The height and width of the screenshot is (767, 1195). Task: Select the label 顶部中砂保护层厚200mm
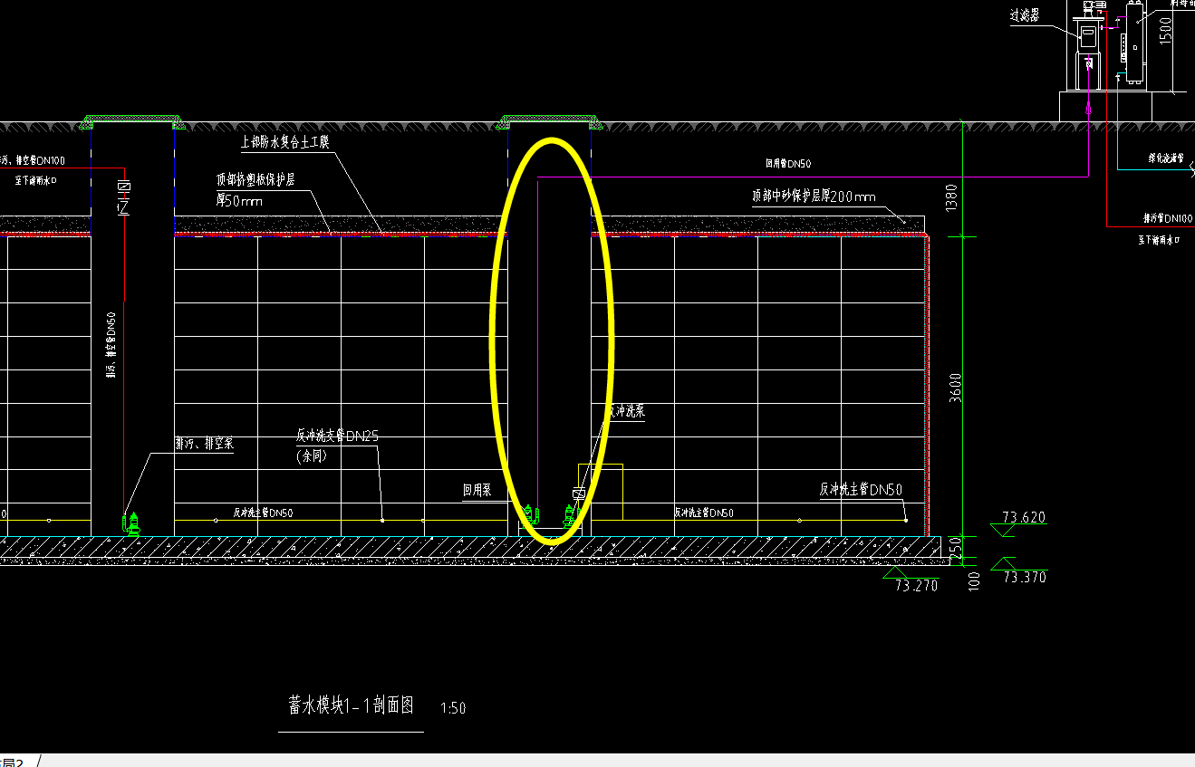coord(814,196)
